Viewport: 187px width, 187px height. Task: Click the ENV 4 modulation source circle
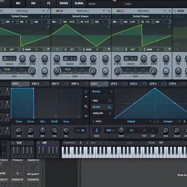(x=86, y=84)
